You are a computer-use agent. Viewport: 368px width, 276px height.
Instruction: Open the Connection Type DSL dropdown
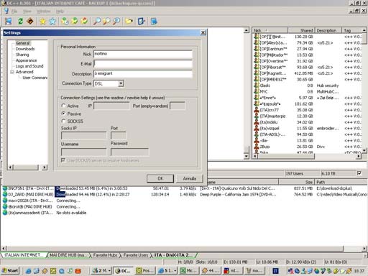tap(121, 83)
